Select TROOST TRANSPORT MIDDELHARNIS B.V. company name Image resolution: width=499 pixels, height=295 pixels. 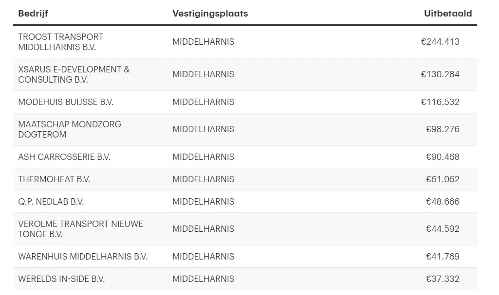point(60,42)
